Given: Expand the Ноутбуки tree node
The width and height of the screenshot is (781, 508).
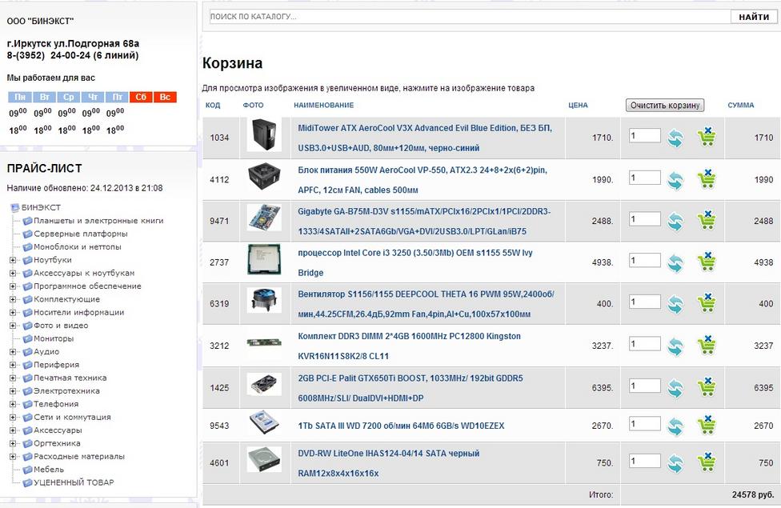Looking at the screenshot, I should (13, 260).
